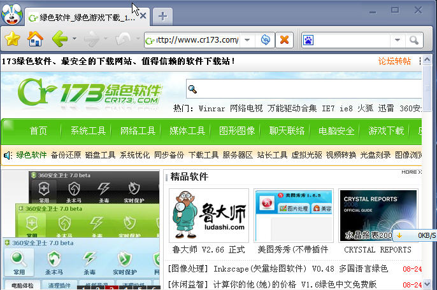Click the Winrar hot keyword link
The image size is (437, 290).
click(211, 109)
